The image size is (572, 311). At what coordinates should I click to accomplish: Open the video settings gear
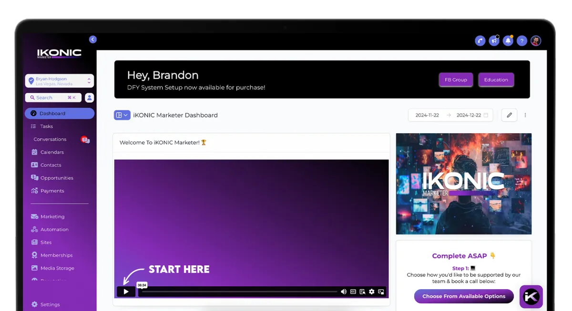tap(372, 292)
